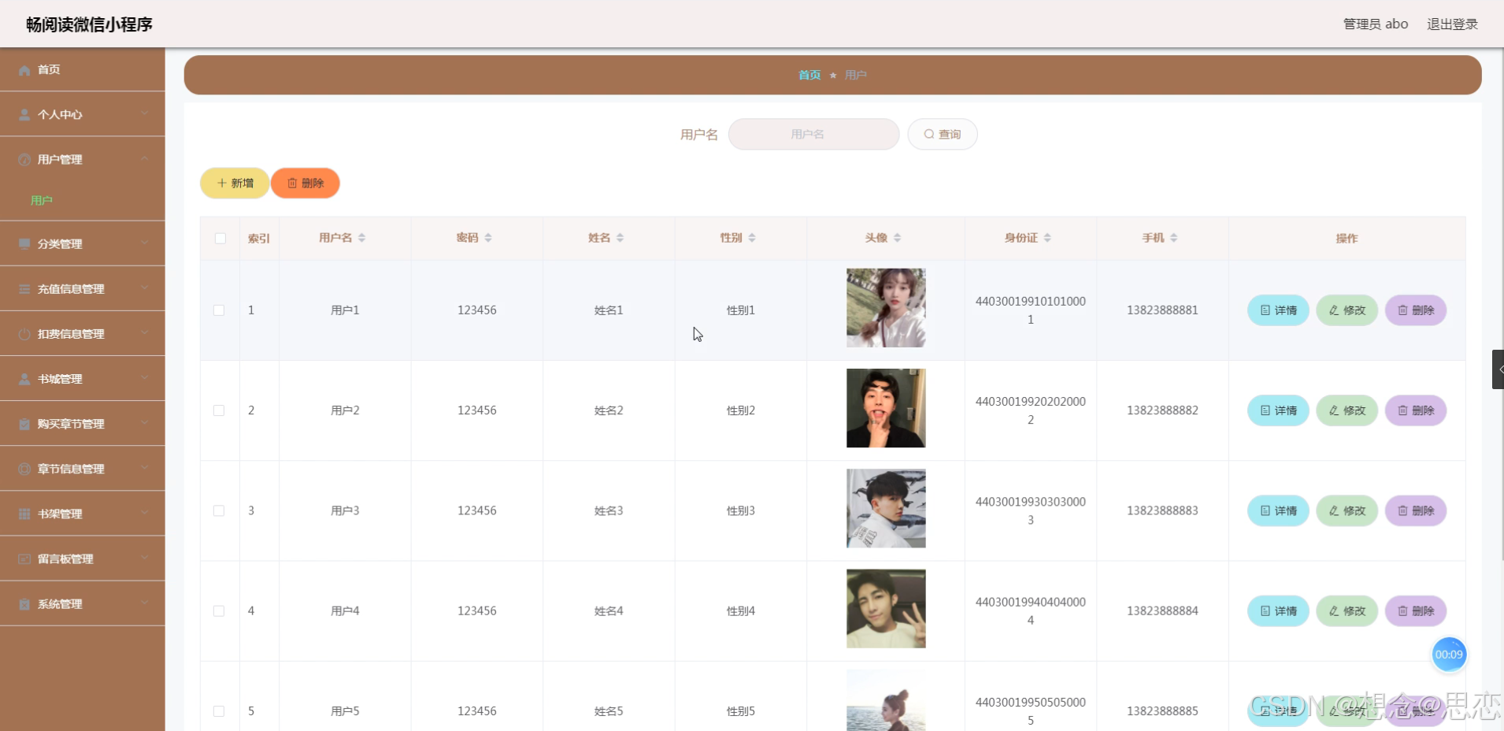Click the person icon beside 个人中心
This screenshot has width=1504, height=731.
click(x=24, y=115)
